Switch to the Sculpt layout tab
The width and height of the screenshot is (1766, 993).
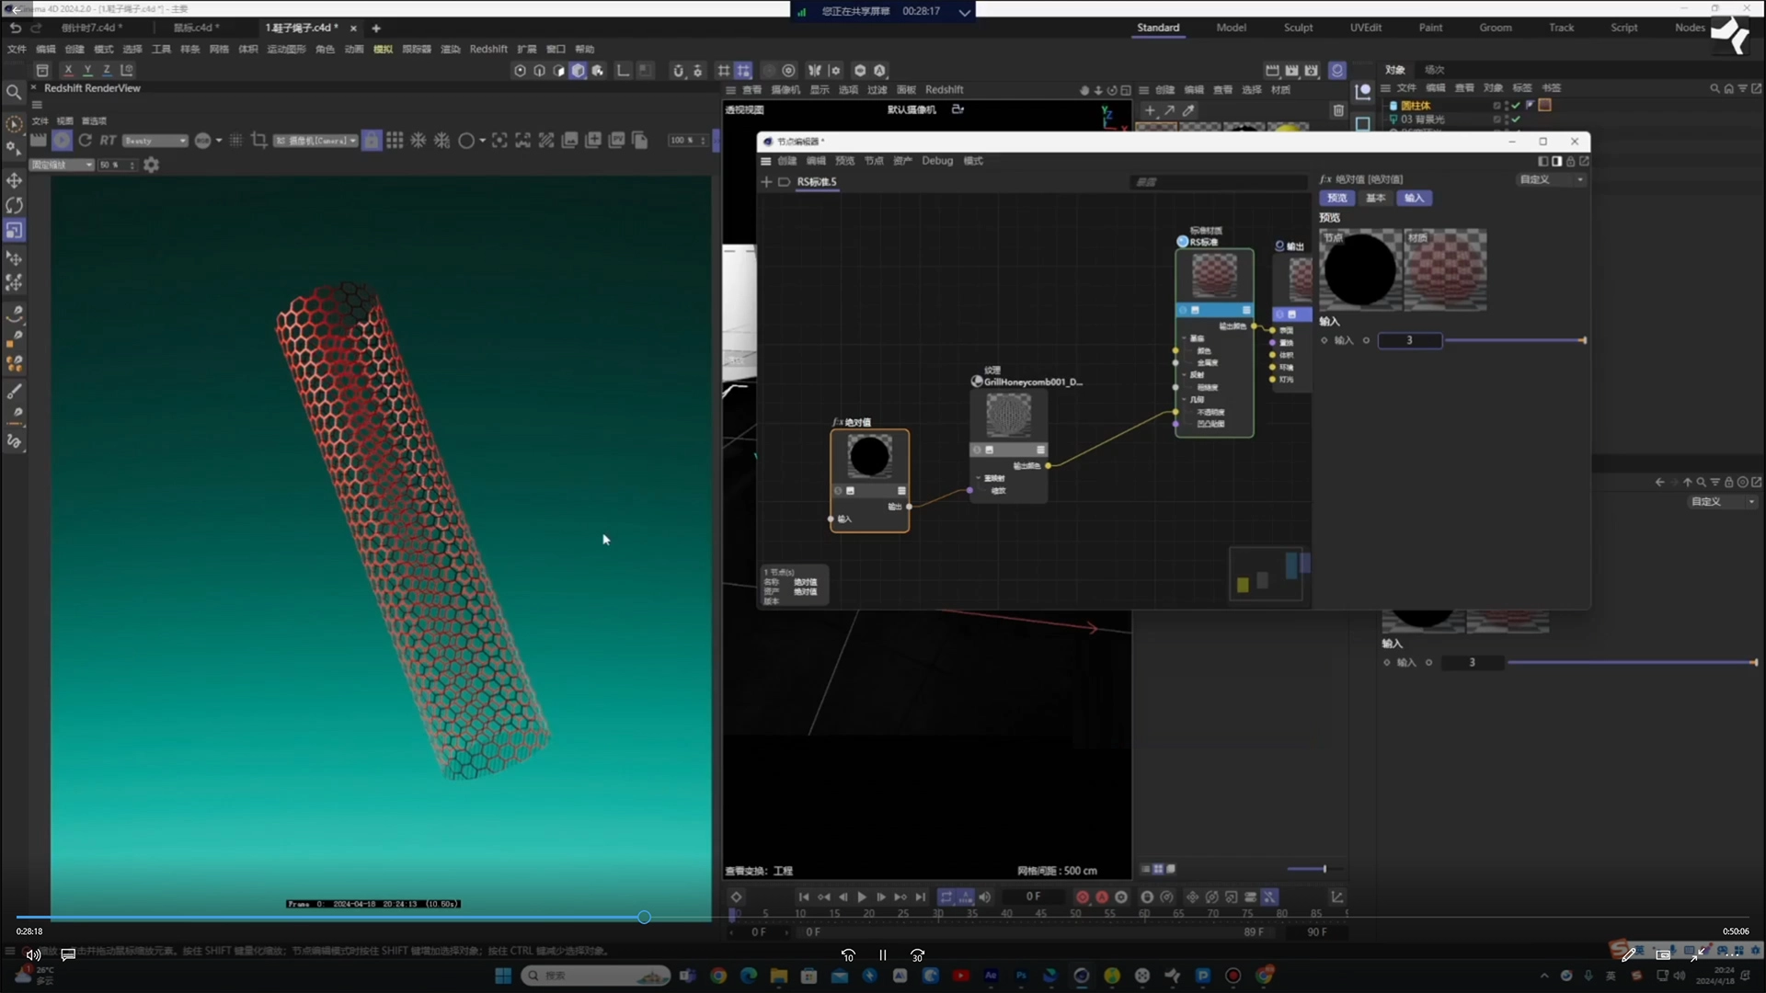[x=1298, y=28]
